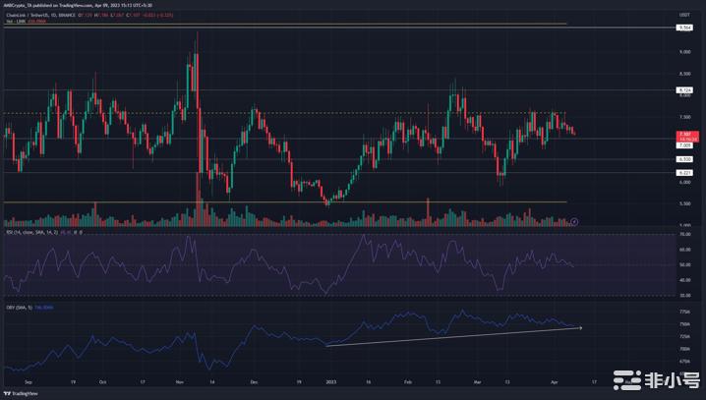Select the yellow horizontal line near 5.500
Screen dimensions: 706x400
295,201
